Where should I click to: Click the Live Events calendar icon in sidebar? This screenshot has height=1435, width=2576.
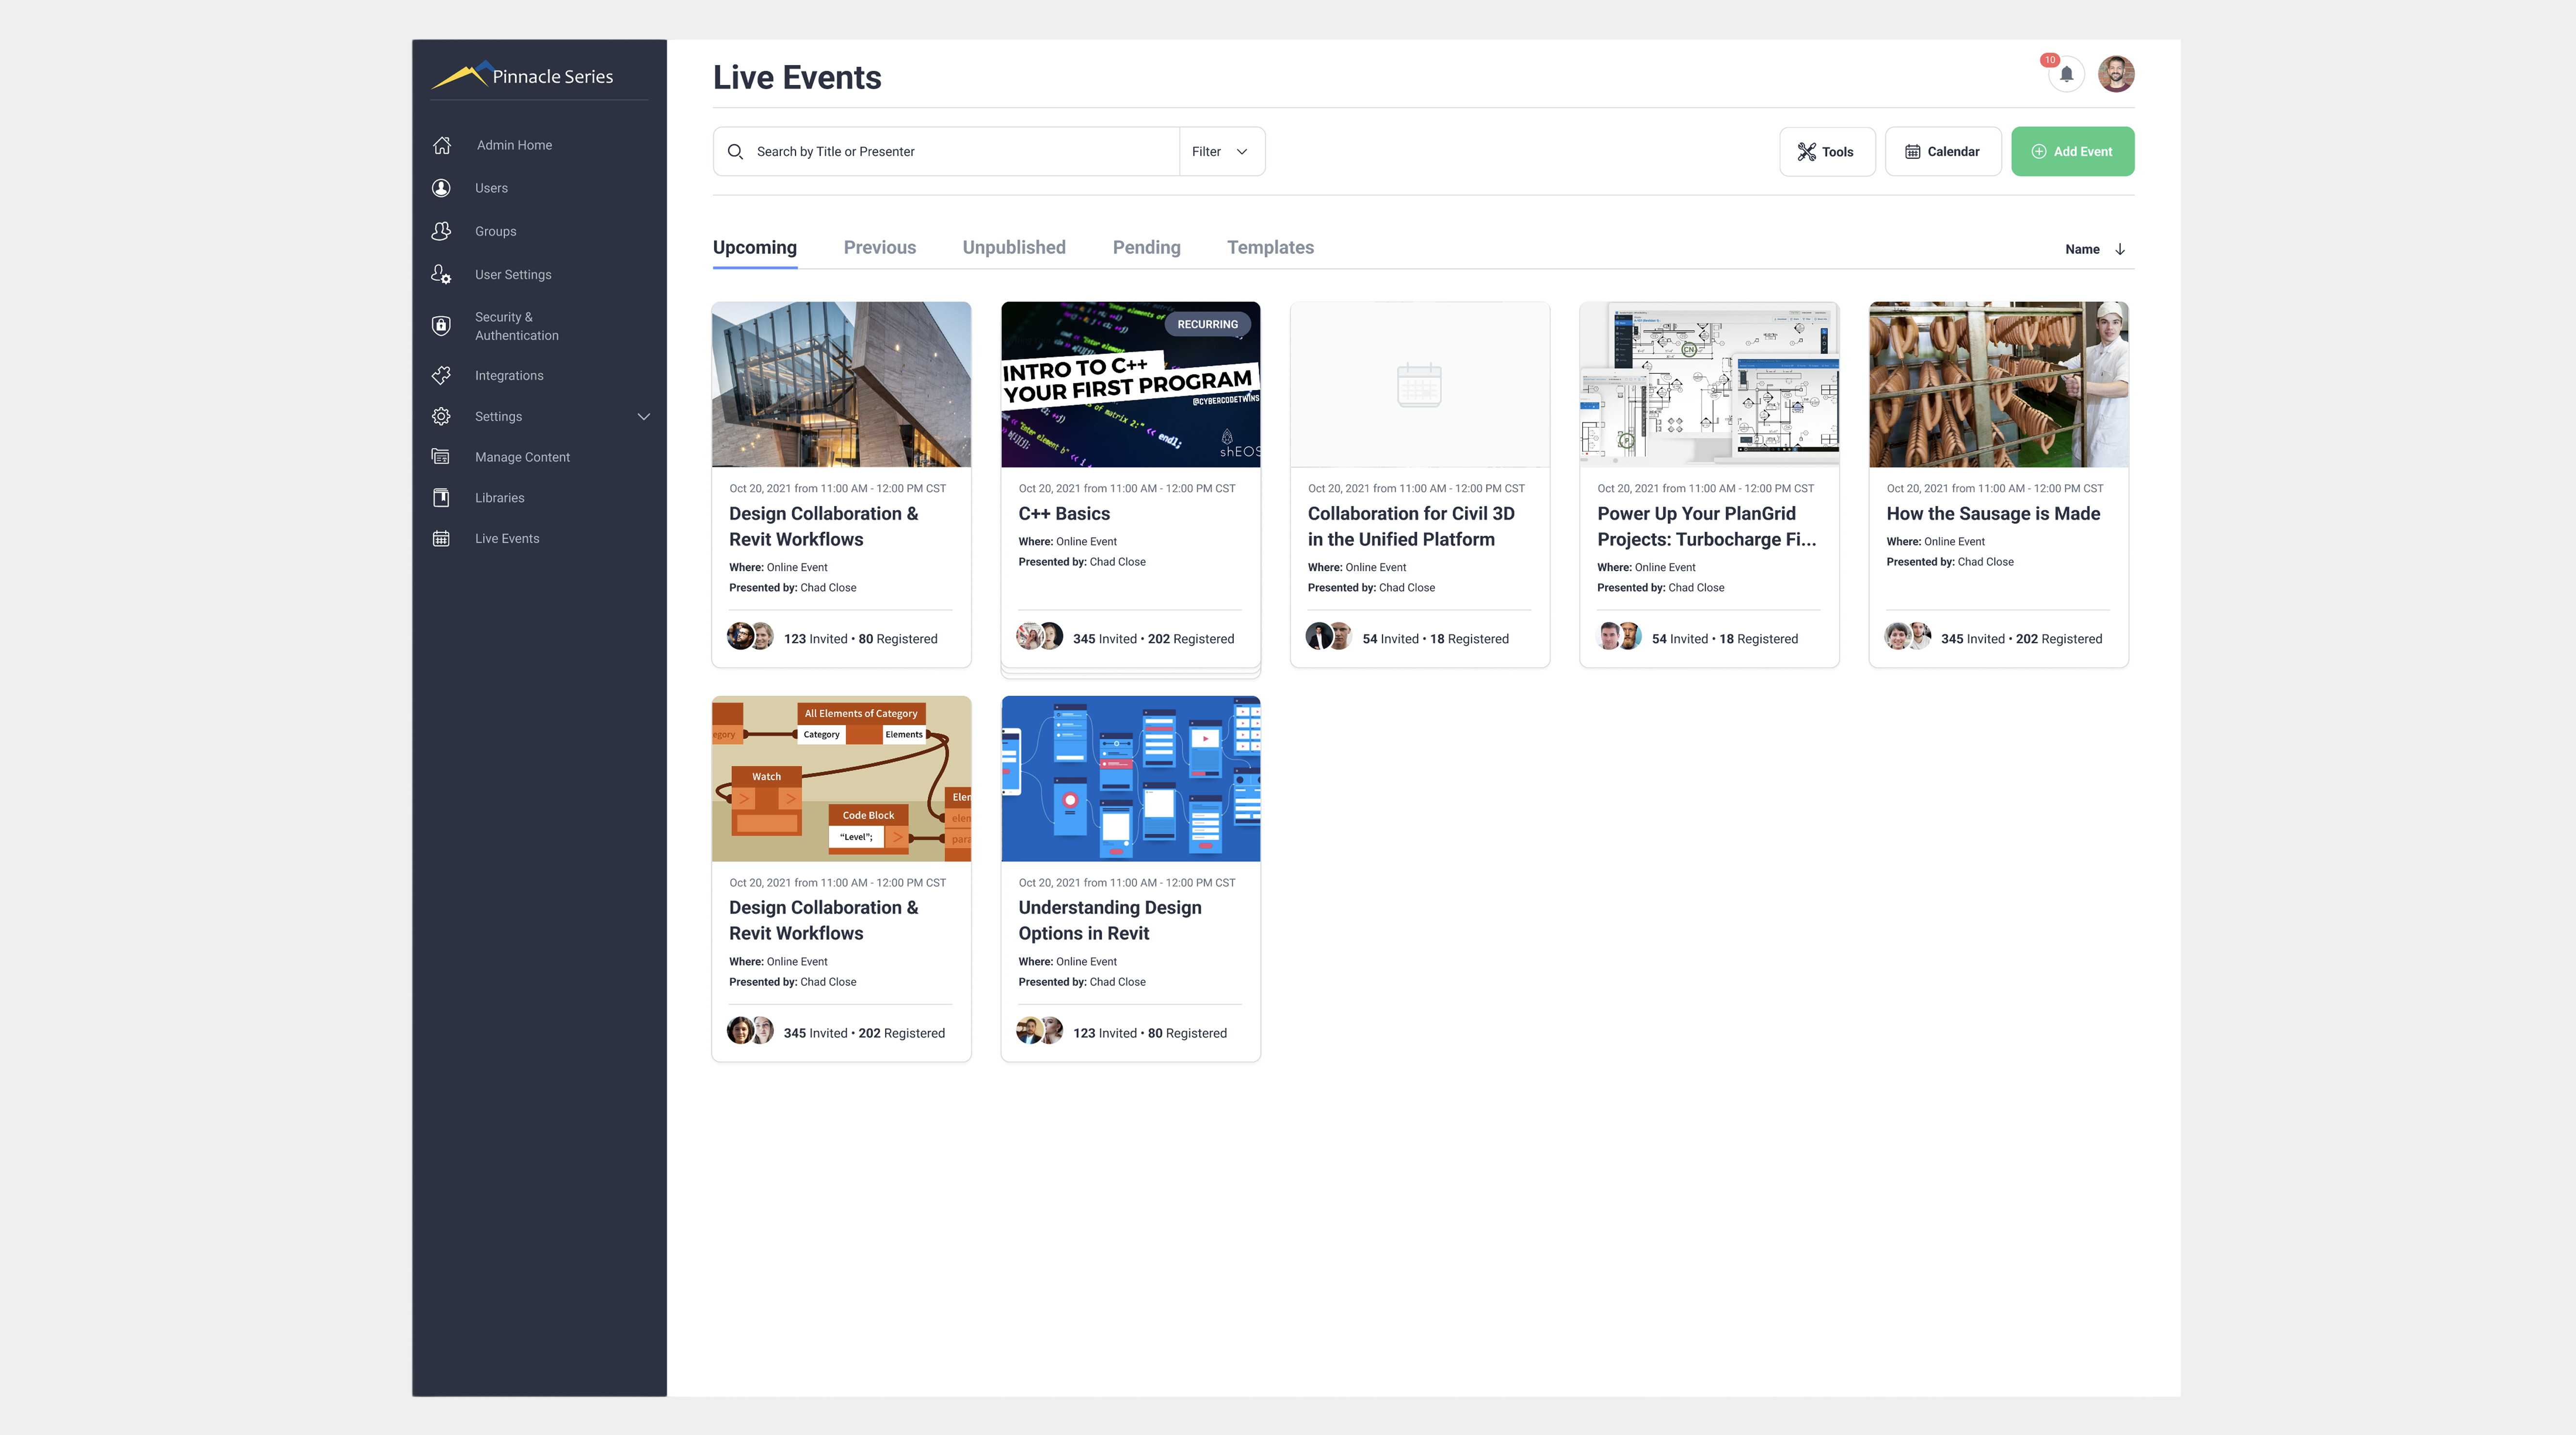click(441, 539)
